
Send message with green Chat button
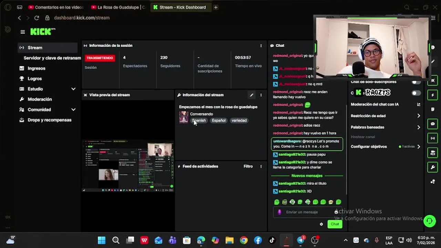coord(335,224)
